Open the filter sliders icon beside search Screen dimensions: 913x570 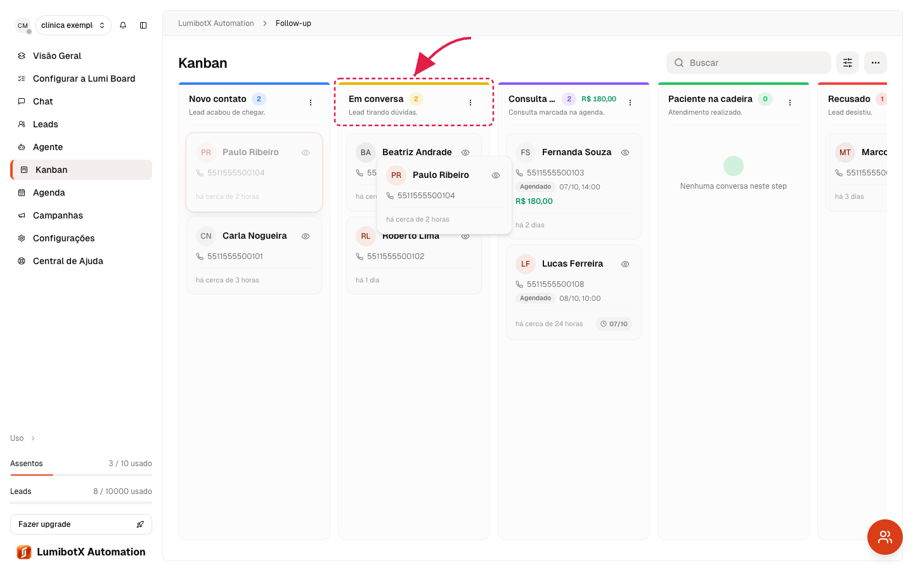coord(848,63)
